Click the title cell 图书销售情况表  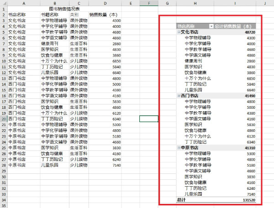pyautogui.click(x=64, y=9)
